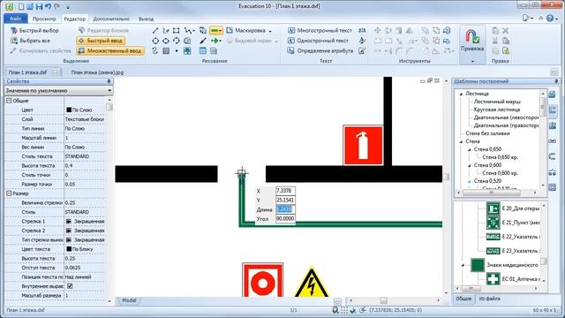Image resolution: width=565 pixels, height=318 pixels.
Task: Click the Model layout tab
Action: click(129, 300)
